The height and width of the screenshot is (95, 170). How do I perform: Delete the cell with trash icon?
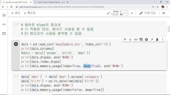pyautogui.click(x=157, y=40)
